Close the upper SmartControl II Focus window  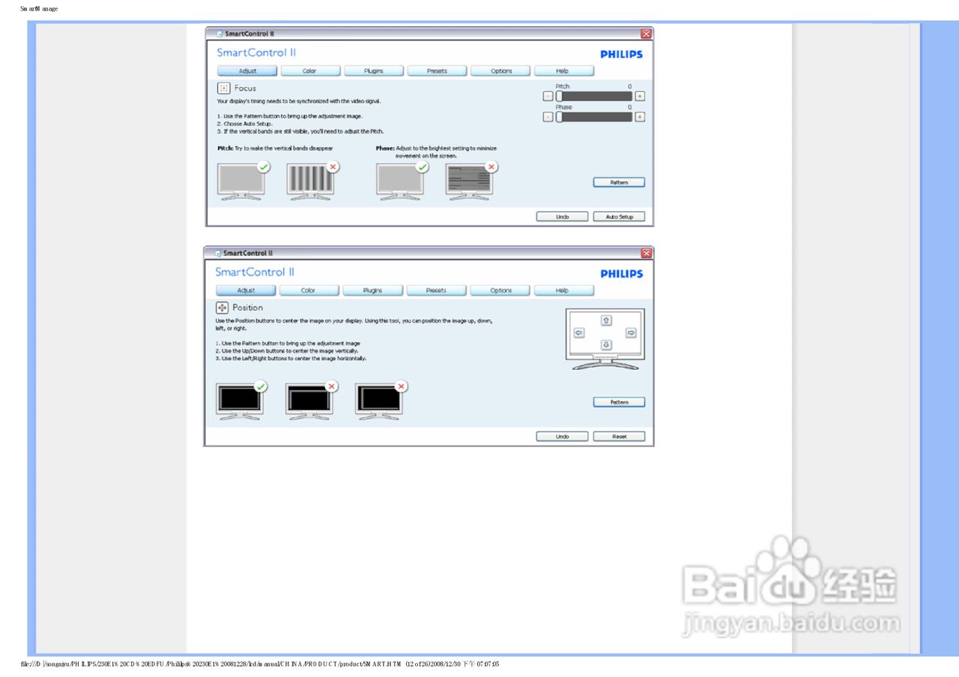[646, 34]
